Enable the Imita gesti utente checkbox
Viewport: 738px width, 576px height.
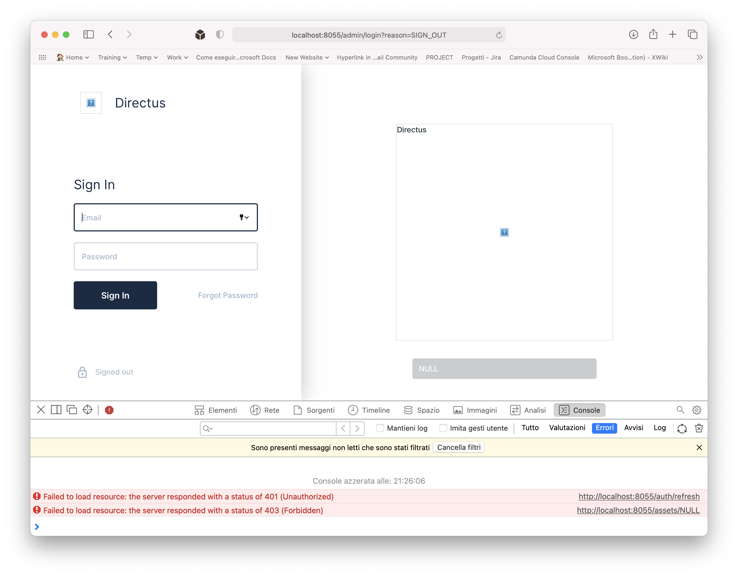[x=443, y=428]
